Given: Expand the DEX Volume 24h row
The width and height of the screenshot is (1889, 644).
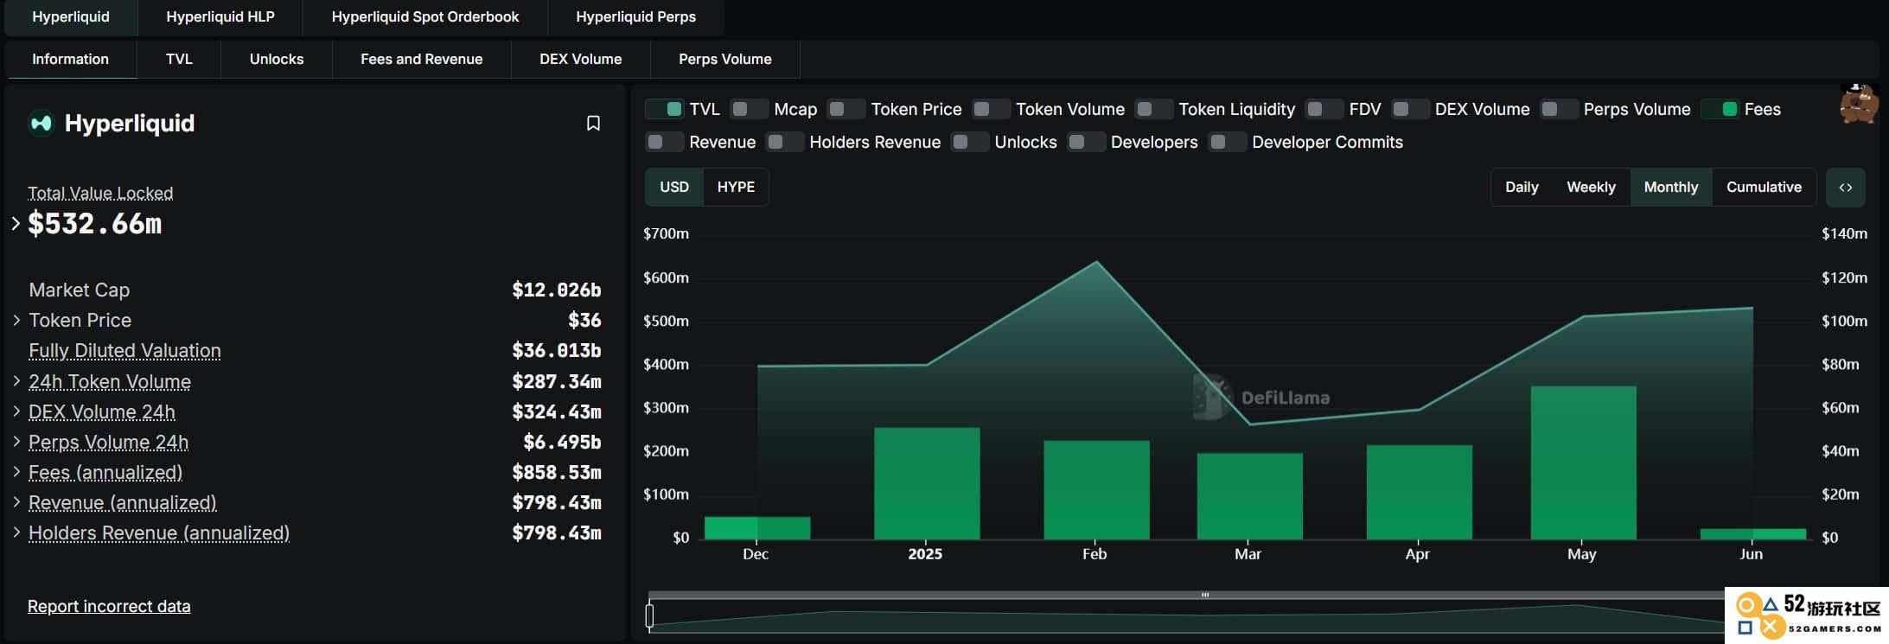Looking at the screenshot, I should click(16, 411).
